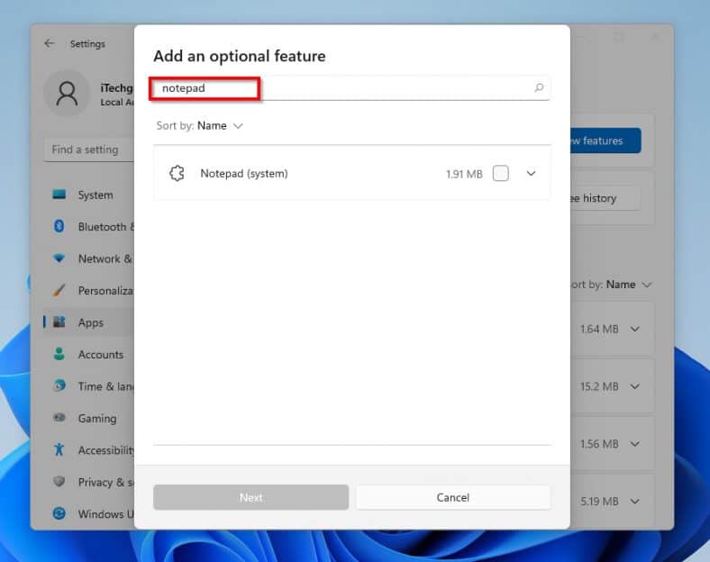Expand the 1.64 MB feature row chevron

(x=635, y=329)
